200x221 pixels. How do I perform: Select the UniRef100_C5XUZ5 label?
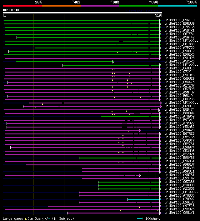(x=179, y=209)
